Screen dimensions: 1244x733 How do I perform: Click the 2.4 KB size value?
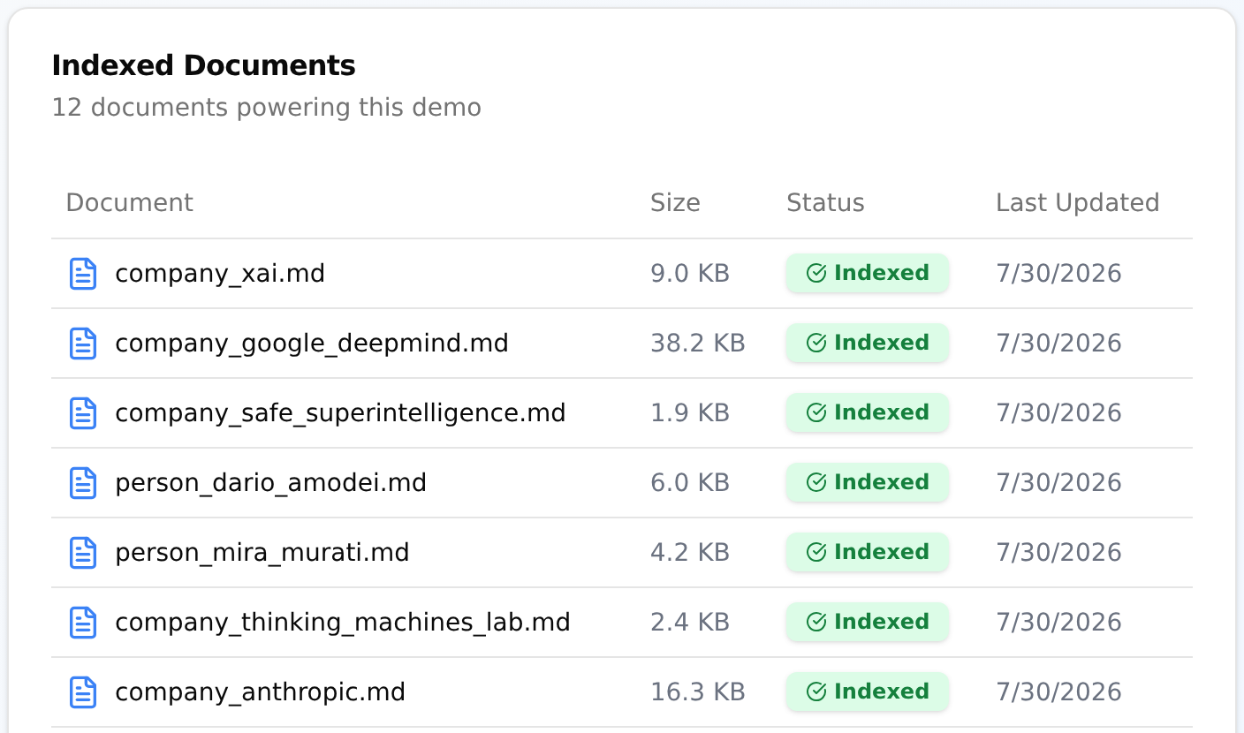pos(690,623)
